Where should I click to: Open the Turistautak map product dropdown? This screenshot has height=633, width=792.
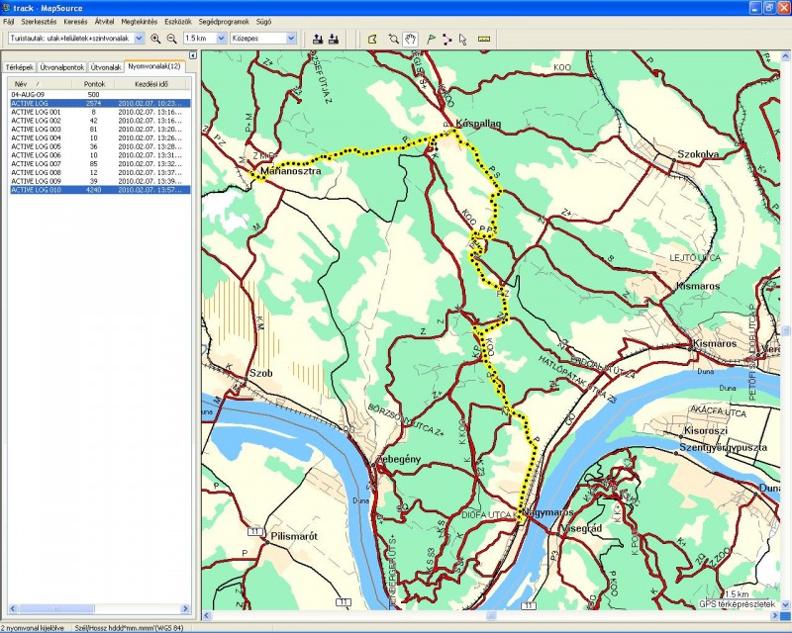(x=139, y=39)
